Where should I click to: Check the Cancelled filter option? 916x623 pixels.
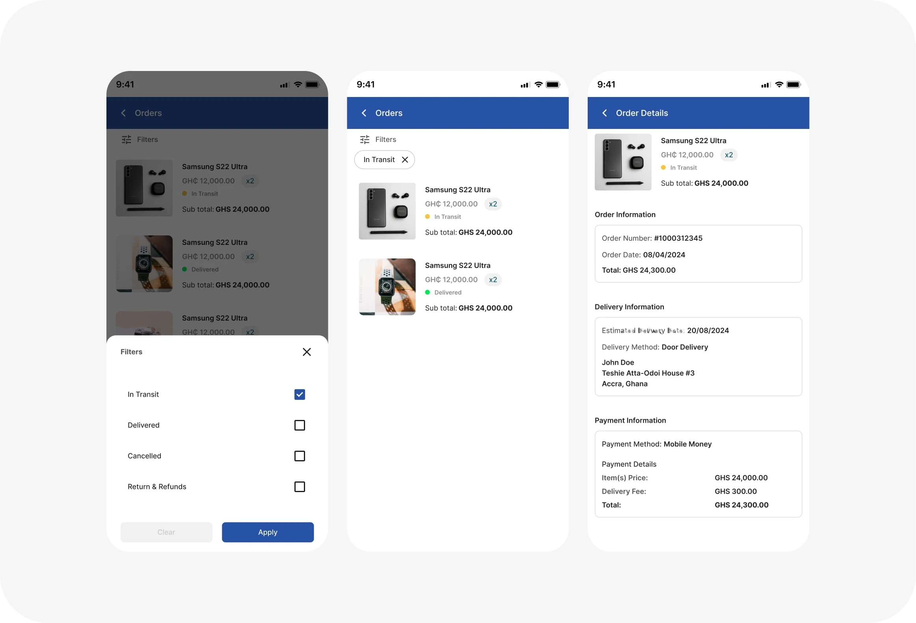tap(300, 456)
